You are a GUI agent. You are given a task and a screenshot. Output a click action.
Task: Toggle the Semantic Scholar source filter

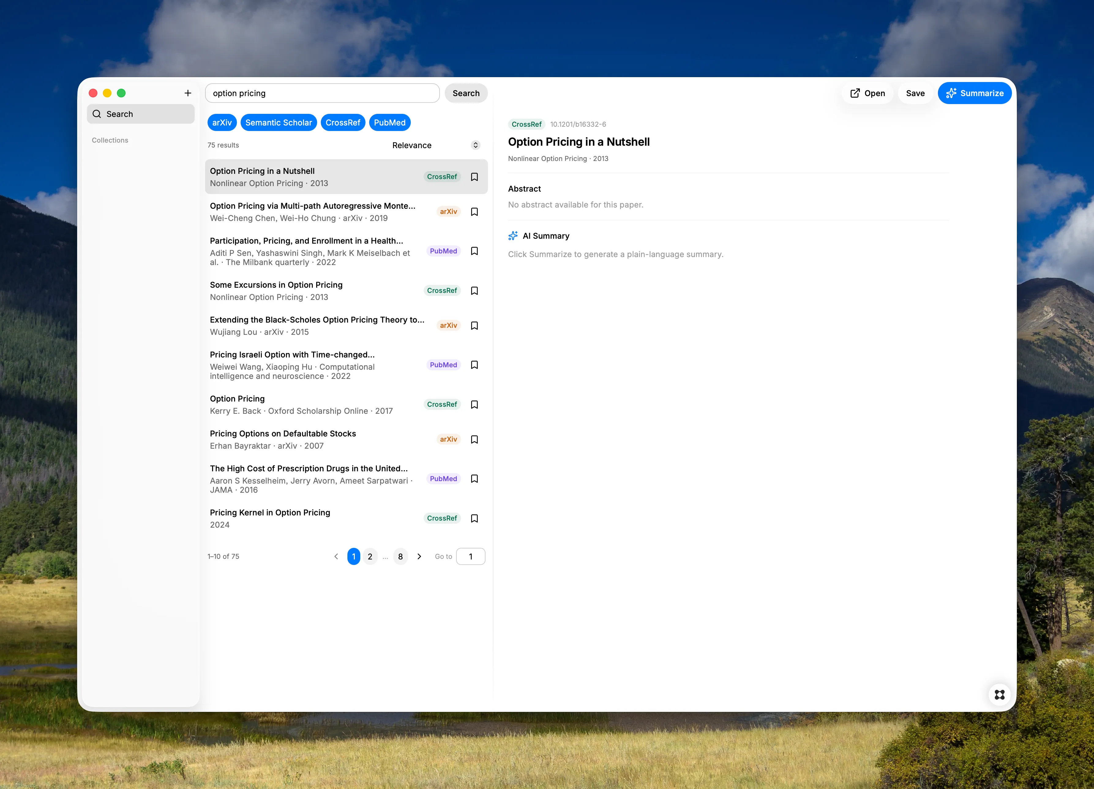tap(278, 122)
